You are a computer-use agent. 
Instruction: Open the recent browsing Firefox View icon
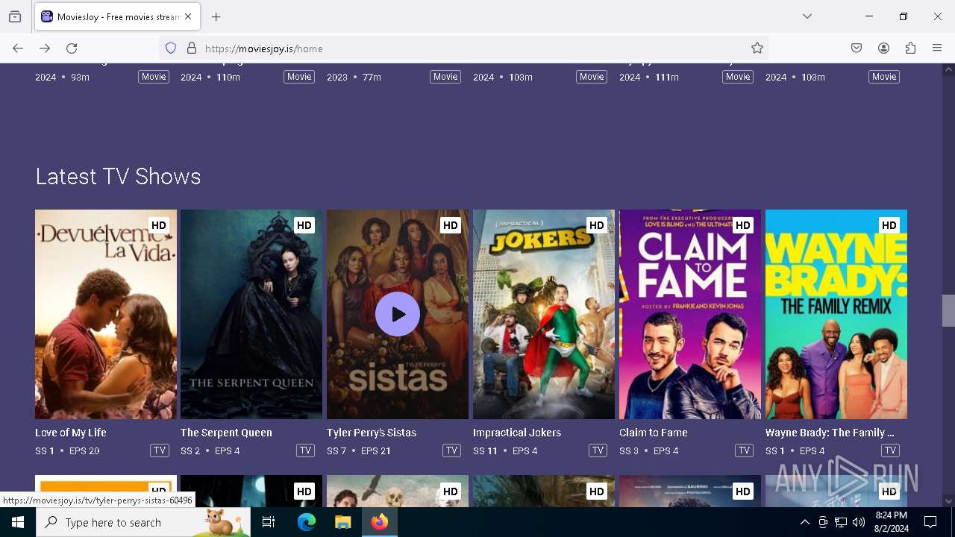[x=15, y=16]
